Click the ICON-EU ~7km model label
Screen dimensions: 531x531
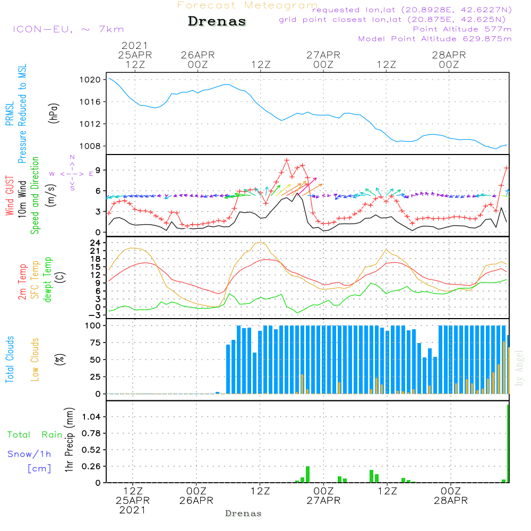68,29
